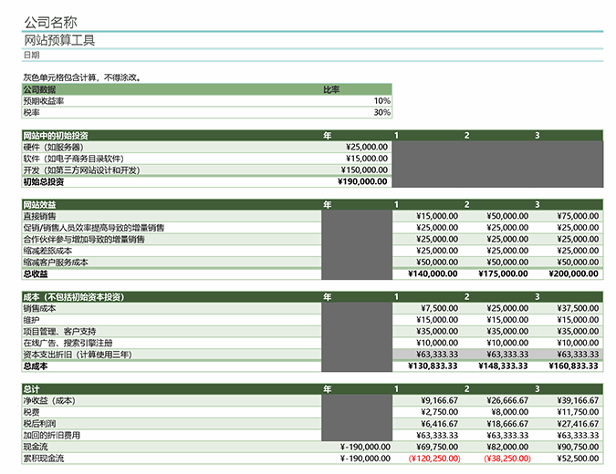Click the 软件（如电子商务目录软件）label

[x=74, y=159]
